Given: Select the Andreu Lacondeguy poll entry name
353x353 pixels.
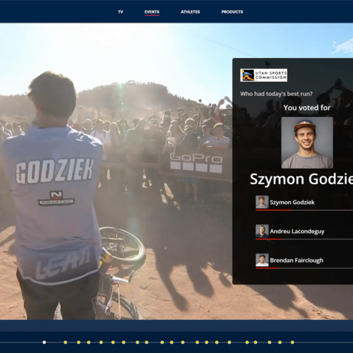Looking at the screenshot, I should tap(297, 232).
